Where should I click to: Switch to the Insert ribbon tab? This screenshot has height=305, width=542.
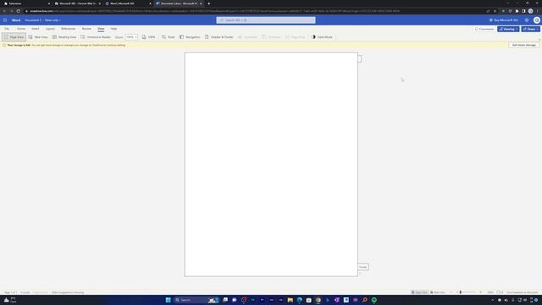click(x=36, y=29)
